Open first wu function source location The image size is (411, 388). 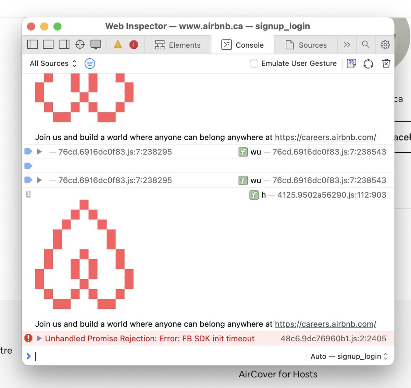pyautogui.click(x=329, y=152)
